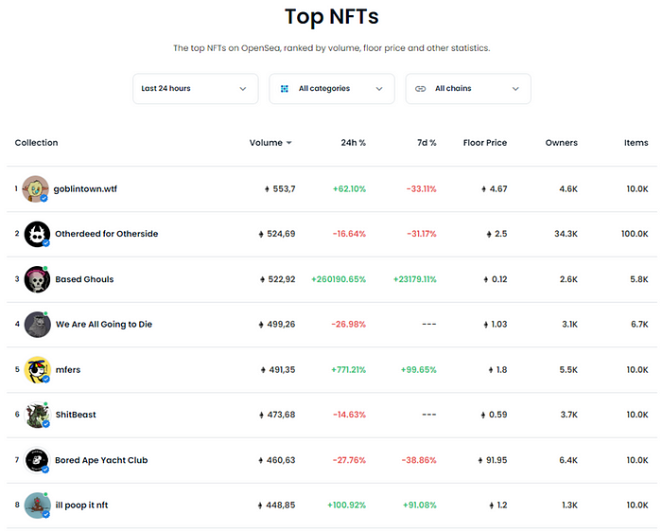This screenshot has width=662, height=532.
Task: Open the mfers collection link
Action: pyautogui.click(x=68, y=370)
